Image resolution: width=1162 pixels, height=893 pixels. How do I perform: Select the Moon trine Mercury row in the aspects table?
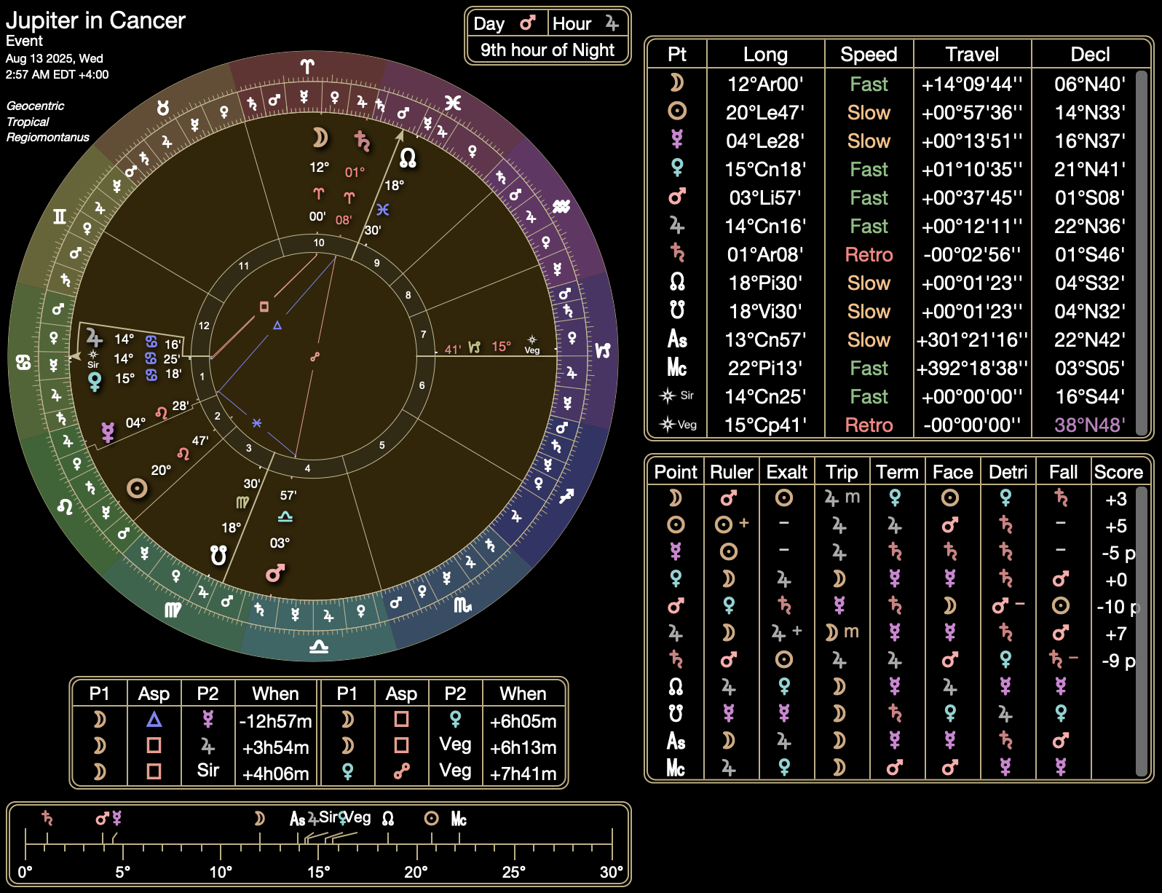(x=195, y=720)
